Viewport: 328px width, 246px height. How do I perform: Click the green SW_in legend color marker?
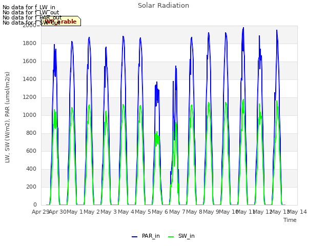[171, 237]
